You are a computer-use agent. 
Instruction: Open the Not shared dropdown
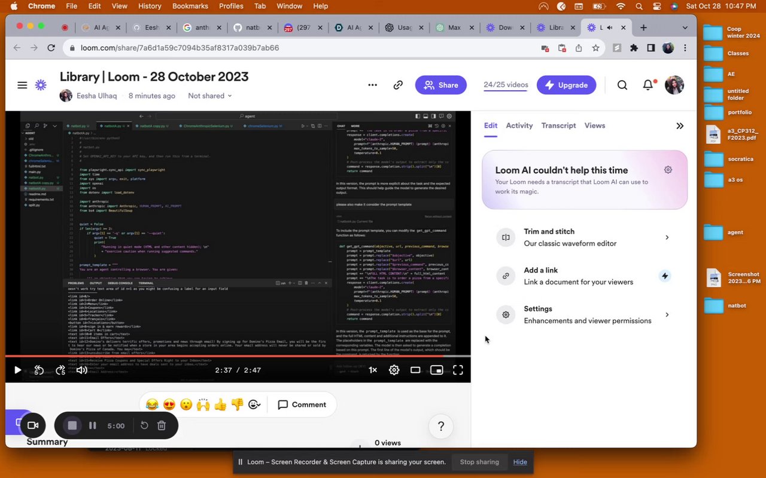pos(209,96)
